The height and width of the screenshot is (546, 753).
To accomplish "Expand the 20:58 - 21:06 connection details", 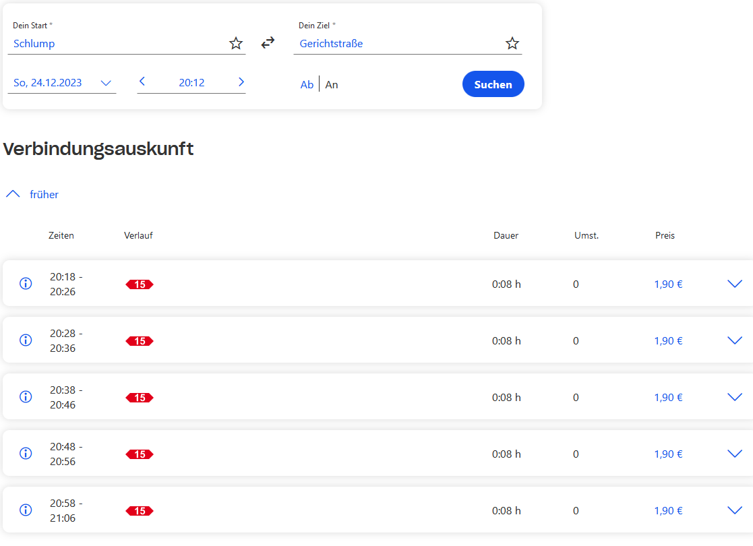I will click(735, 510).
